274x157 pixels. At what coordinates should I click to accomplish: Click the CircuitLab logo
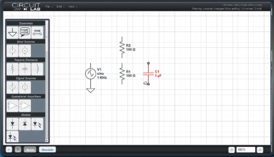click(x=26, y=7)
